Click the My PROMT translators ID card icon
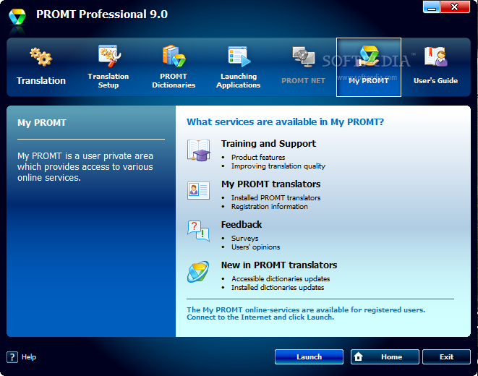Image resolution: width=478 pixels, height=376 pixels. (x=198, y=190)
